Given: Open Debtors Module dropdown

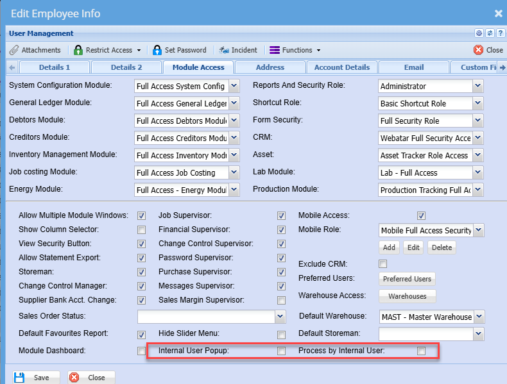Looking at the screenshot, I should [234, 121].
